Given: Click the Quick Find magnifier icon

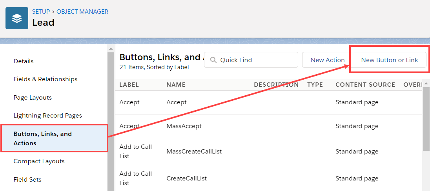Looking at the screenshot, I should (214, 60).
